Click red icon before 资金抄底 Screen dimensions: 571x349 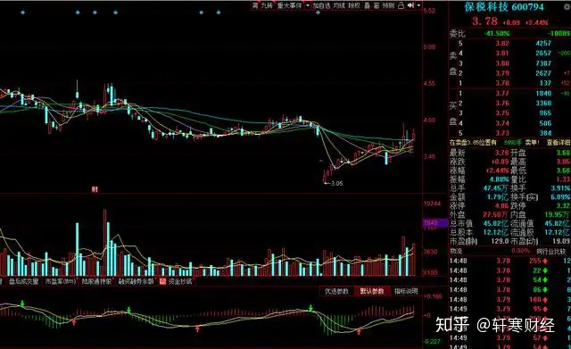click(162, 281)
